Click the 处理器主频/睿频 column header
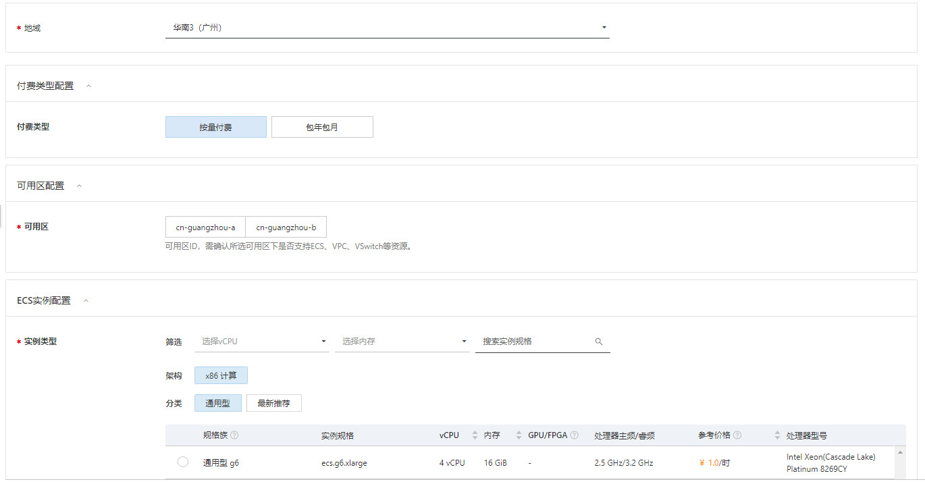925x486 pixels. tap(625, 435)
